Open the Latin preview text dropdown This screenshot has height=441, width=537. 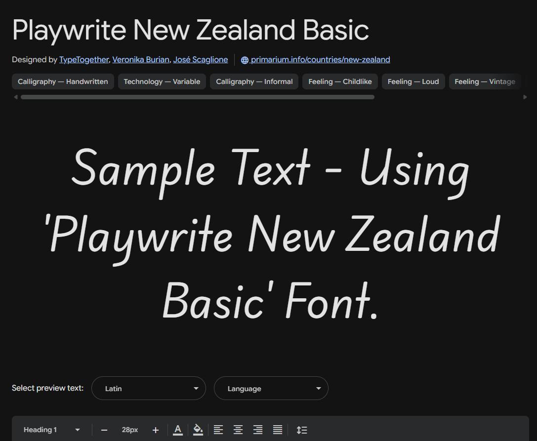point(149,388)
